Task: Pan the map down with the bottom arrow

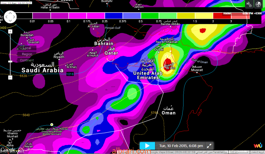Action: (10, 20)
